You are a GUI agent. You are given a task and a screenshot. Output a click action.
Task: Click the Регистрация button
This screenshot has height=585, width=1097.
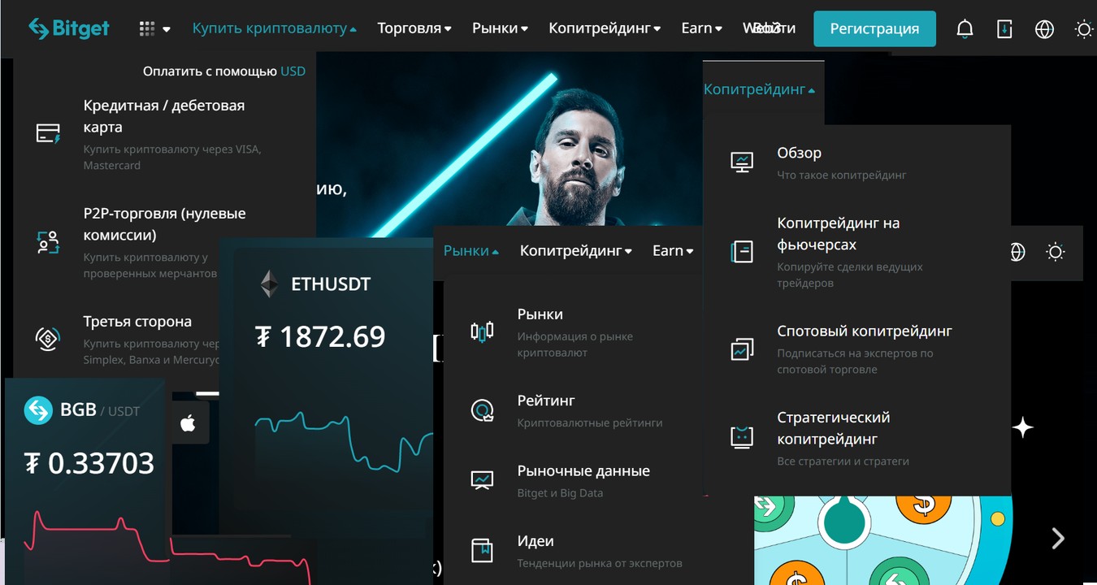(x=874, y=28)
